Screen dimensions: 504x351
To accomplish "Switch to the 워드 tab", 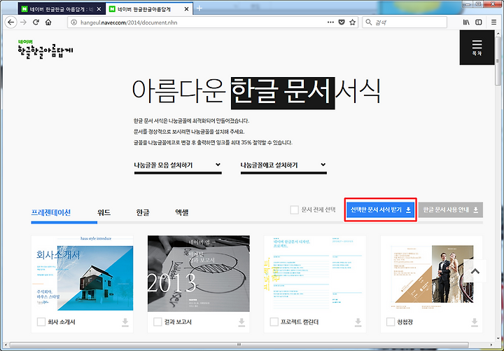I will pyautogui.click(x=104, y=213).
